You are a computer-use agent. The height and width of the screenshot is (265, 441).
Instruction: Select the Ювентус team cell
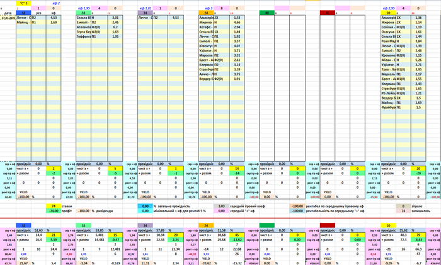pos(206,46)
